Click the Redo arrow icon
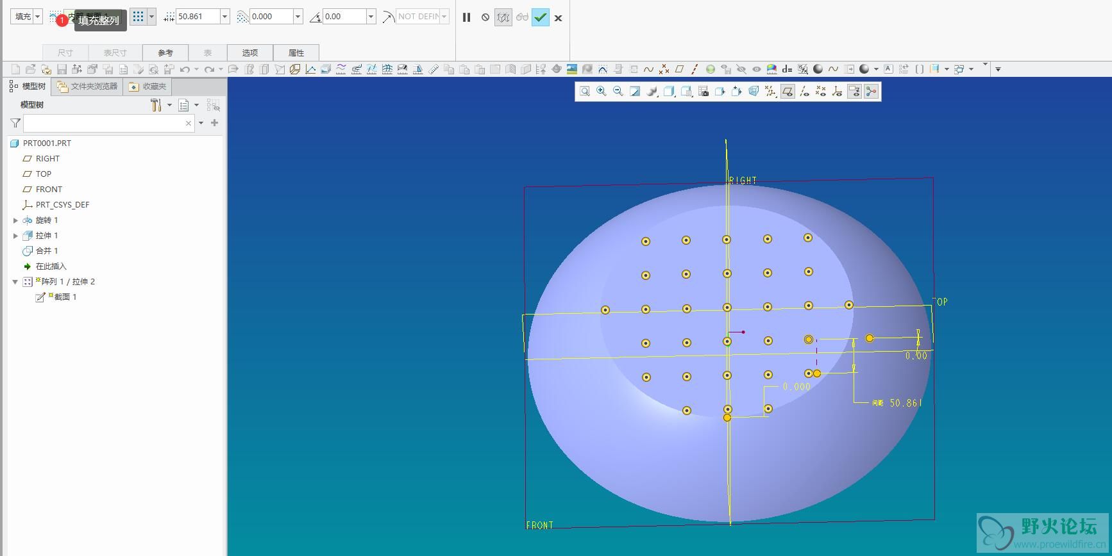The width and height of the screenshot is (1112, 556). [209, 69]
